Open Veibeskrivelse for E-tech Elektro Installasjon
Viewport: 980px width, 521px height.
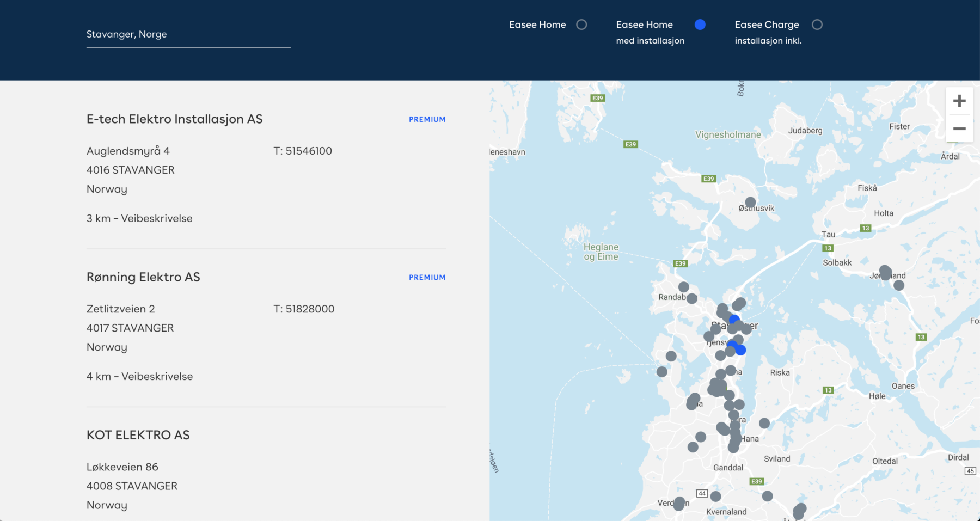(x=157, y=218)
